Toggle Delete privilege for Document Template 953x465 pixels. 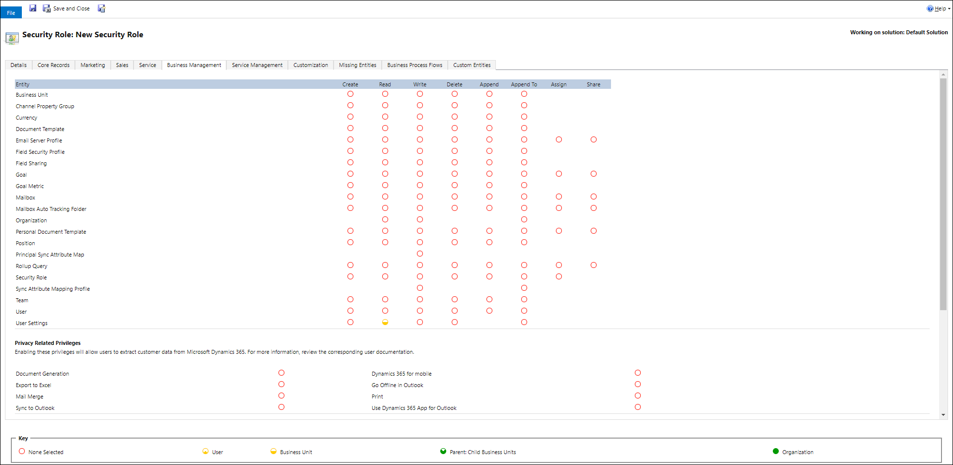[x=455, y=128]
